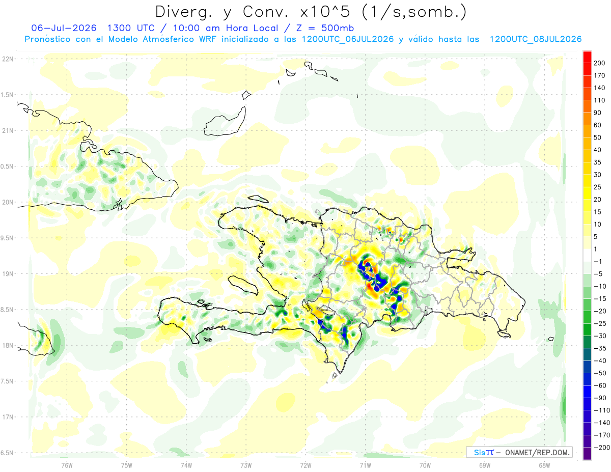The height and width of the screenshot is (472, 611).
Task: Click the legend value '-200' at the bottom
Action: (601, 447)
